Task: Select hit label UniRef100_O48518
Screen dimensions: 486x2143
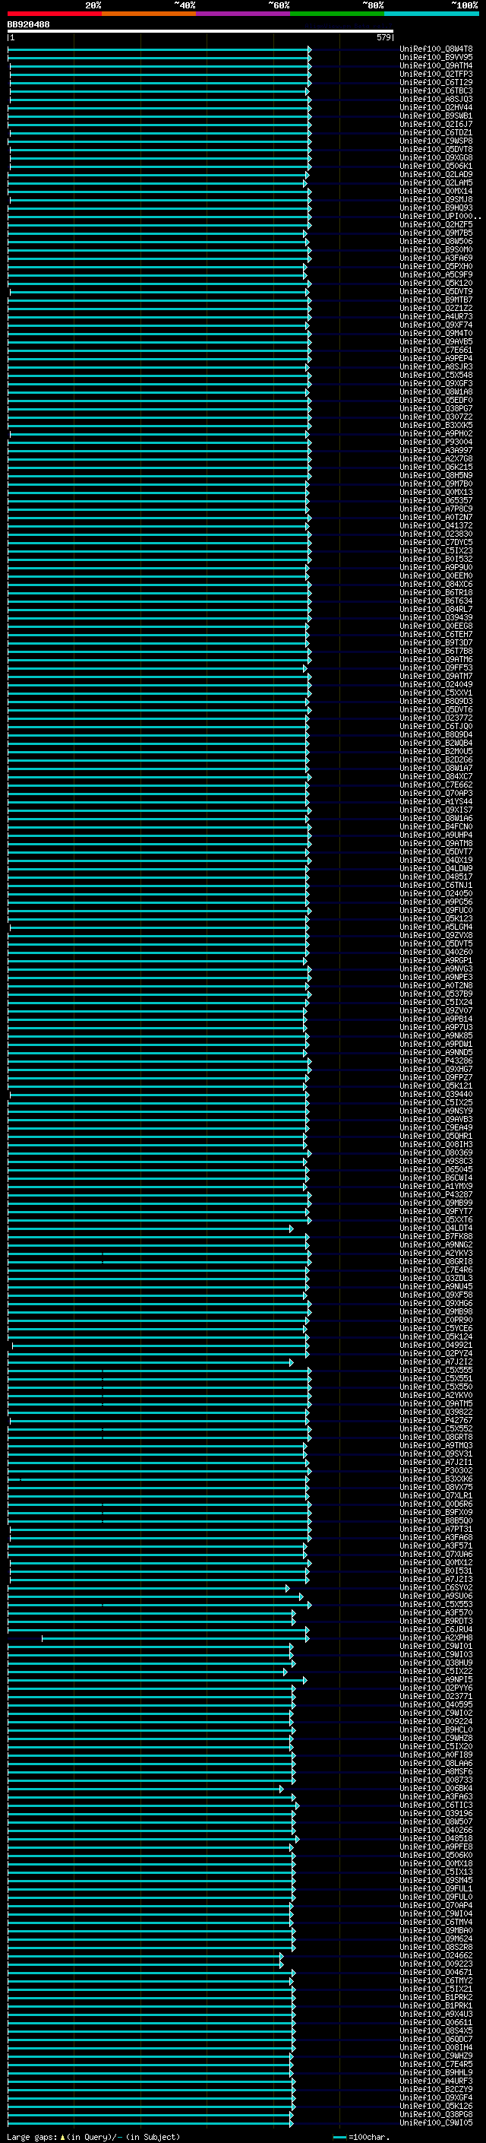Action: [x=436, y=1838]
